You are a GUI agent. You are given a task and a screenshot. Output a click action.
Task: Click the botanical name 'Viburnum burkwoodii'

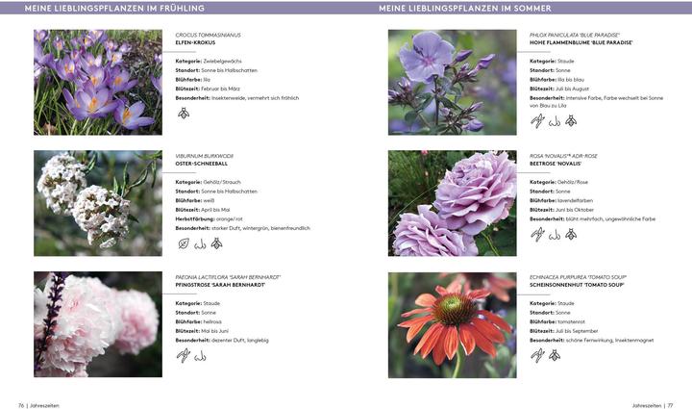point(205,156)
